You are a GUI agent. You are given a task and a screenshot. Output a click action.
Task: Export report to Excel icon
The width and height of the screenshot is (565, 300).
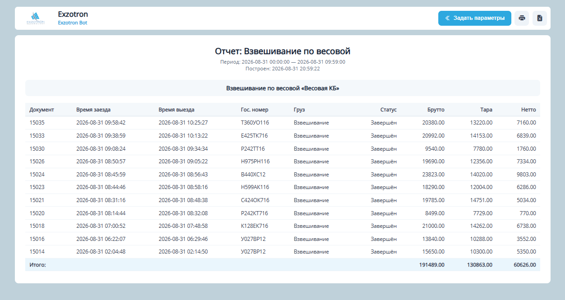[x=540, y=18]
